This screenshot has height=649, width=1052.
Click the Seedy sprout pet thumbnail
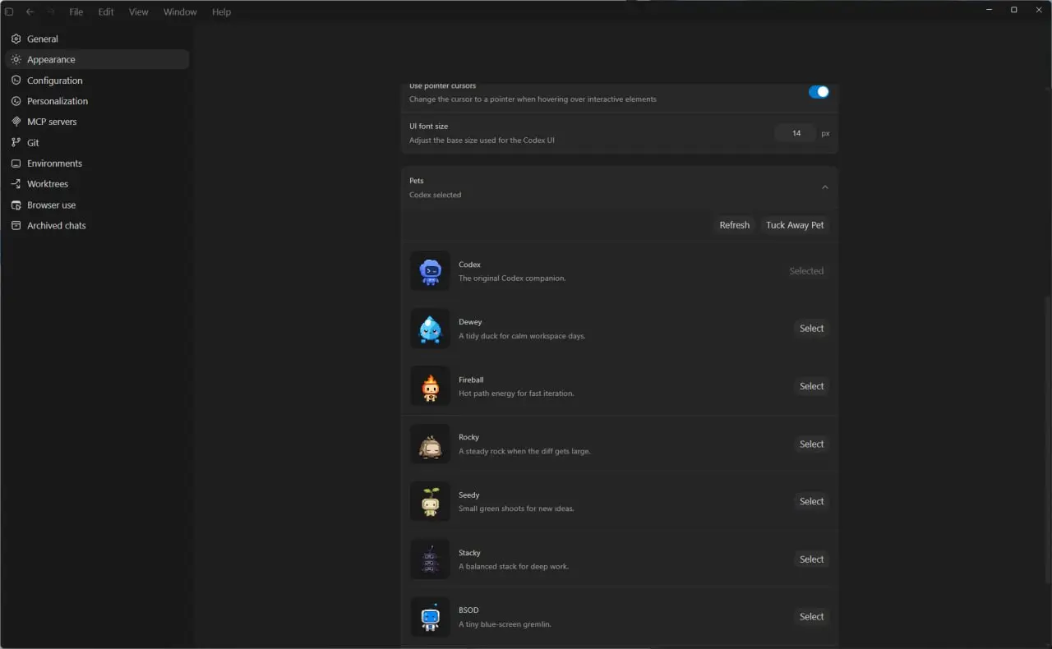(x=430, y=501)
